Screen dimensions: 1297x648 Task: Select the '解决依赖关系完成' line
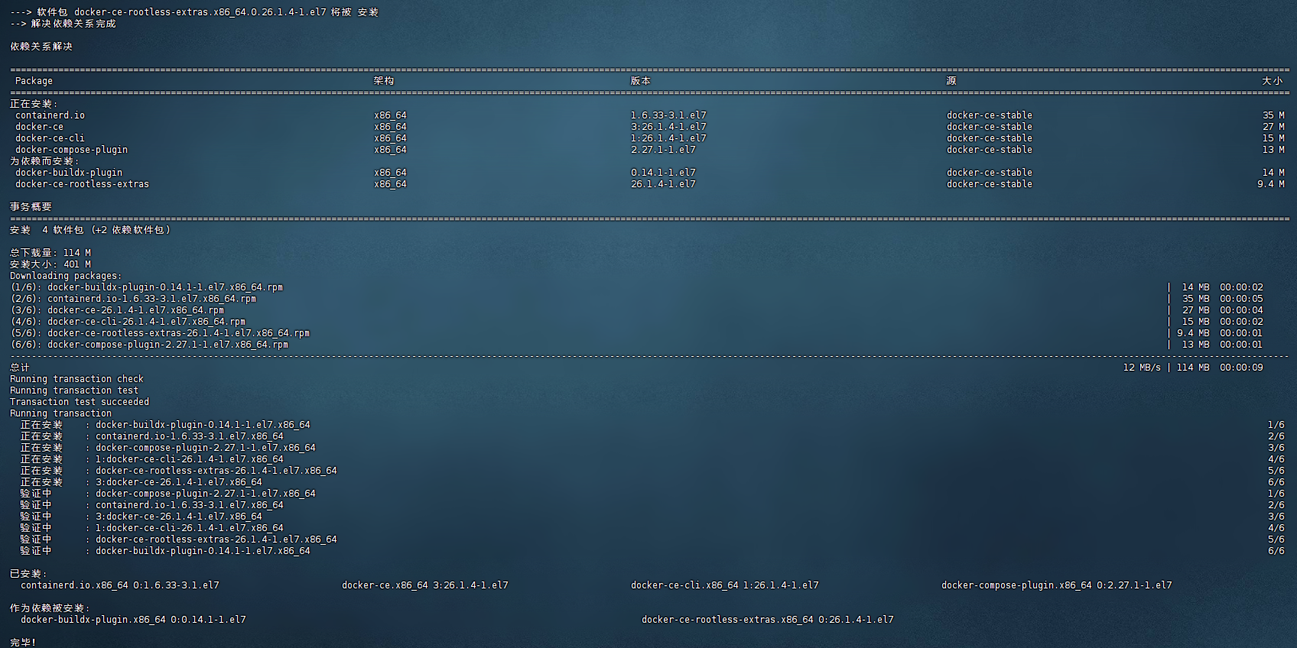pyautogui.click(x=63, y=24)
